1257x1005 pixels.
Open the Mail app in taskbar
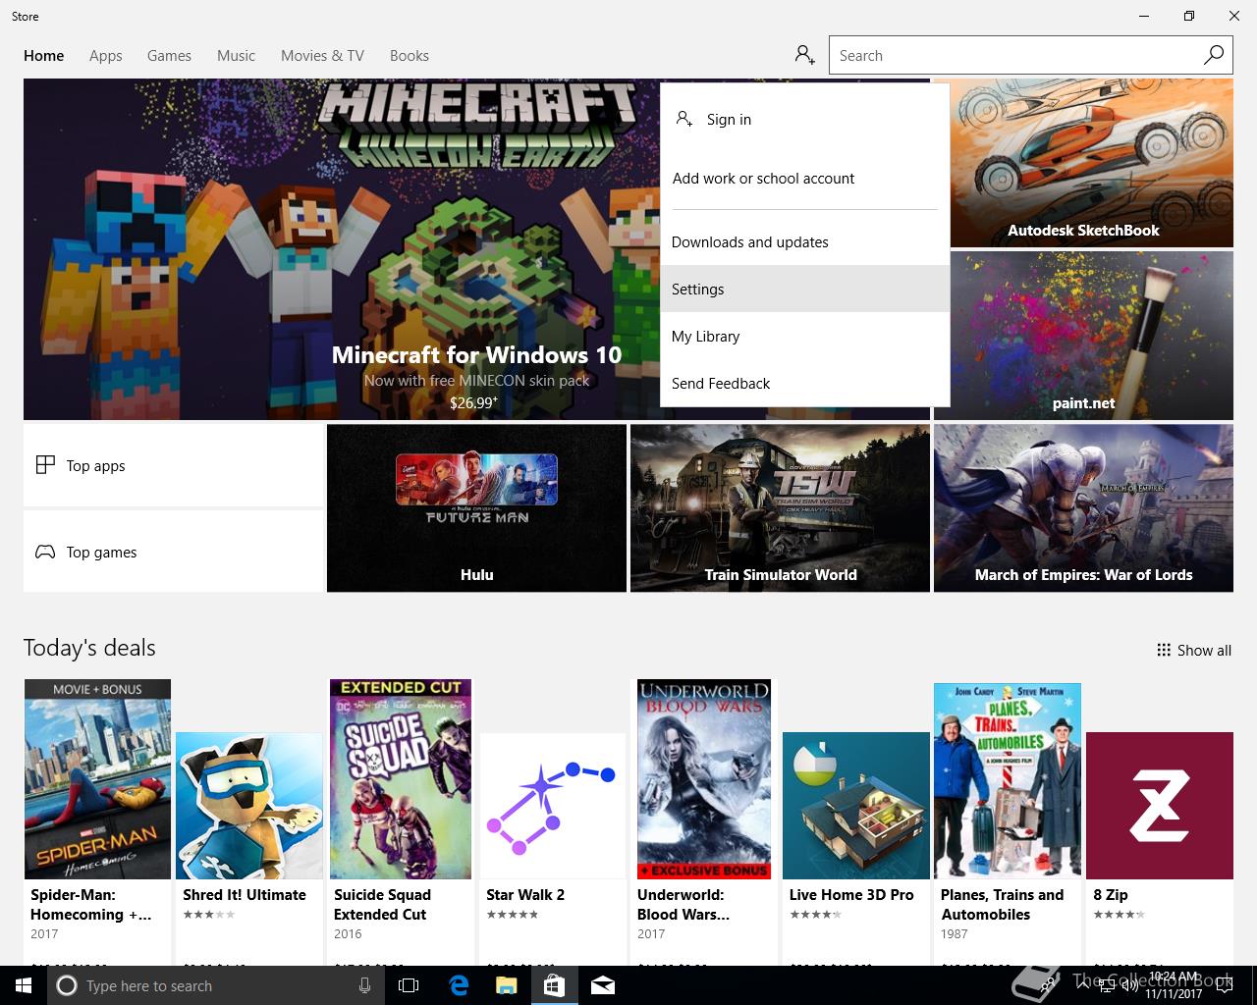click(x=602, y=985)
